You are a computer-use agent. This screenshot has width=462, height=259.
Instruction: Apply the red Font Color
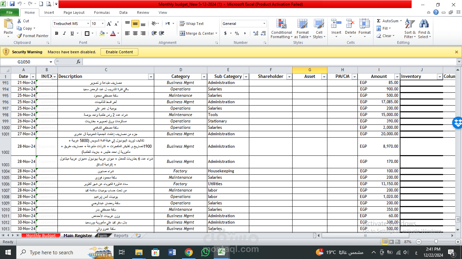[x=113, y=33]
